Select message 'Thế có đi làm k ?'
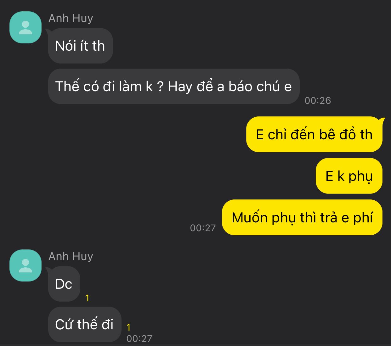 [x=173, y=87]
